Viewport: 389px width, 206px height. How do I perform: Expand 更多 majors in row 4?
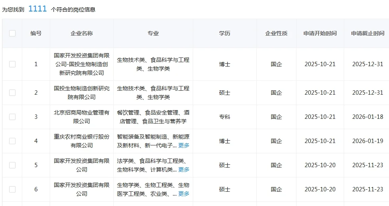(x=184, y=145)
